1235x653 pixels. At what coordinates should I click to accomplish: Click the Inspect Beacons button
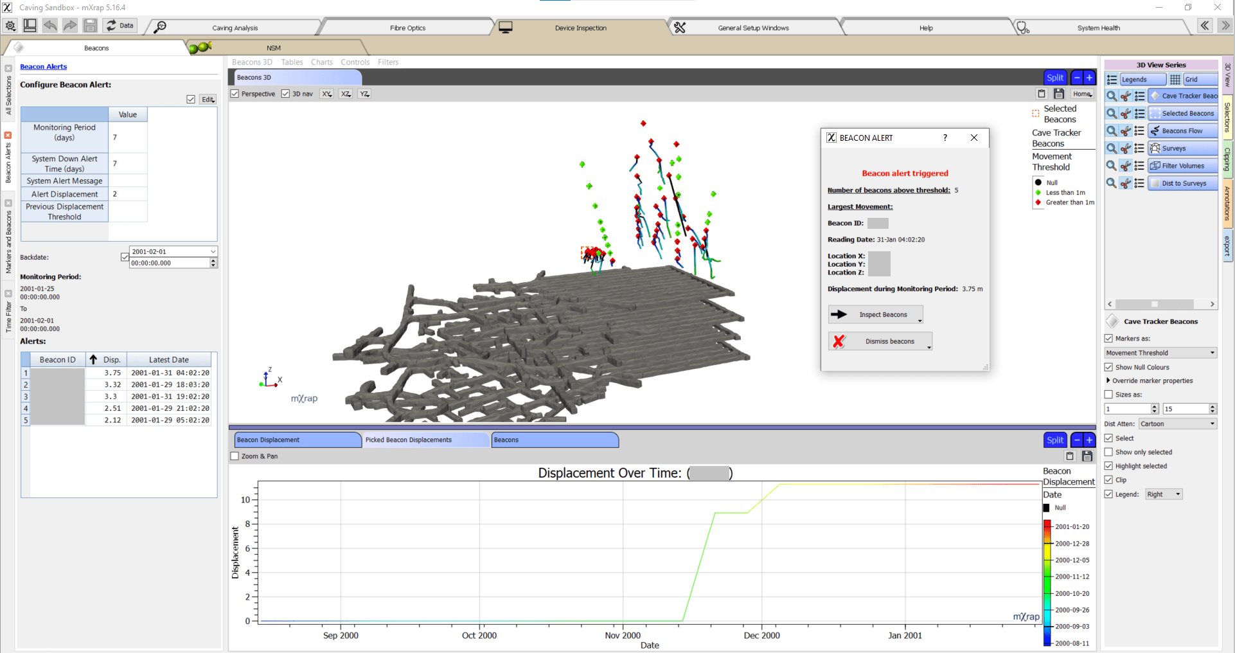[875, 314]
